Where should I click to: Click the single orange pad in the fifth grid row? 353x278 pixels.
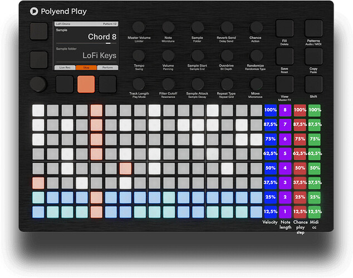(x=125, y=168)
